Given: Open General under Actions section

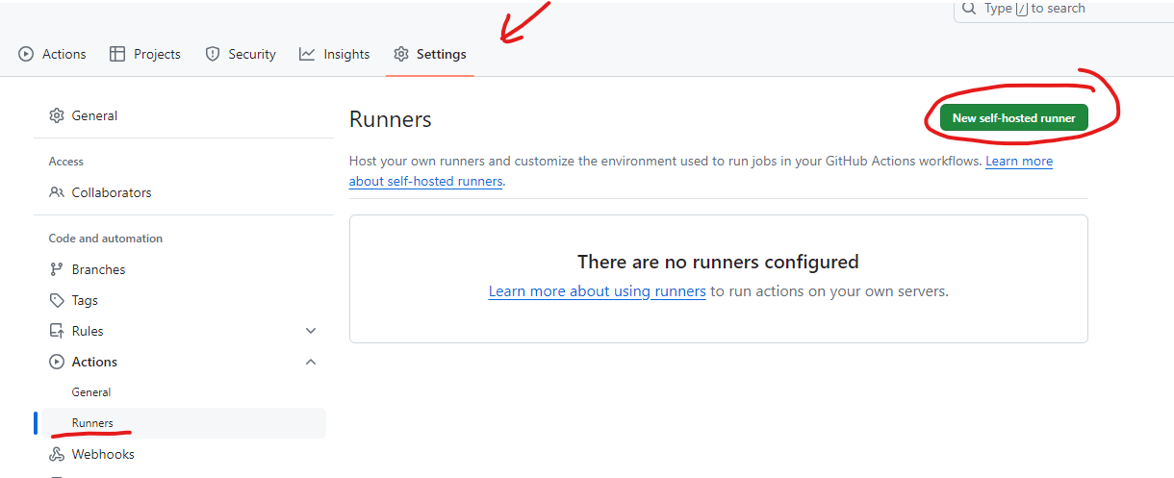Looking at the screenshot, I should coord(184,392).
